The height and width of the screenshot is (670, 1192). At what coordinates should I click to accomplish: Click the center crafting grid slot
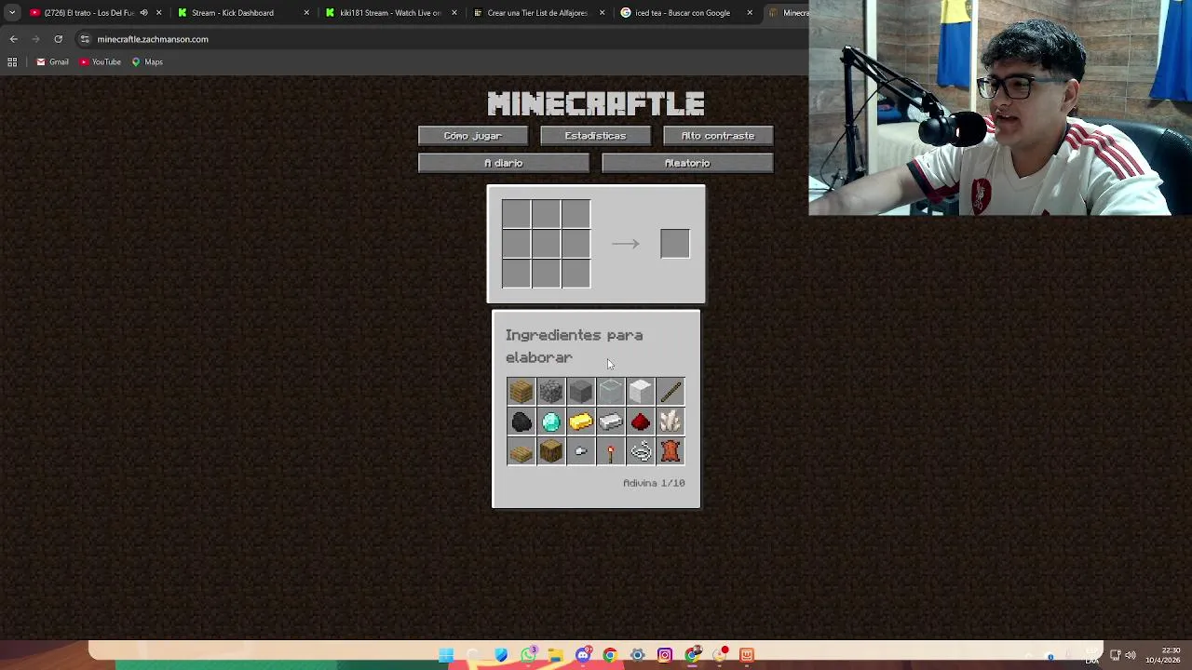(546, 244)
